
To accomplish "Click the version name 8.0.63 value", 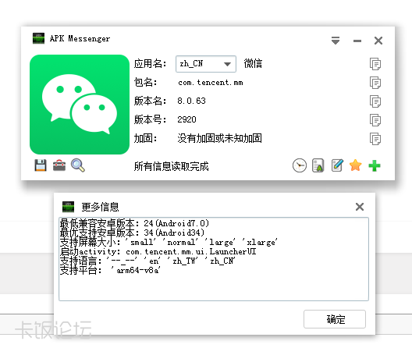I will point(191,101).
